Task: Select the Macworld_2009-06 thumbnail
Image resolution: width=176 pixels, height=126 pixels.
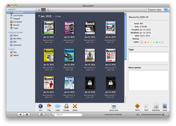Action: pos(69,28)
